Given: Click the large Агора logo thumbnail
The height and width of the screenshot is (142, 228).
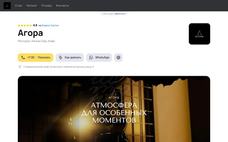Looking at the screenshot, I should click(199, 34).
